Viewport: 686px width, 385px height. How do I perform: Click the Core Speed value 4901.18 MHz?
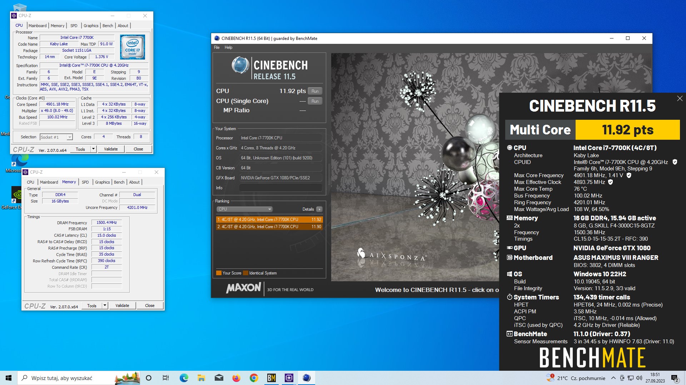pyautogui.click(x=58, y=104)
